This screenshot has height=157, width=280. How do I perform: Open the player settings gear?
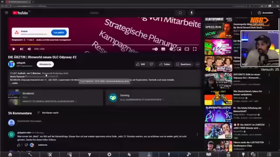pyautogui.click(x=171, y=49)
